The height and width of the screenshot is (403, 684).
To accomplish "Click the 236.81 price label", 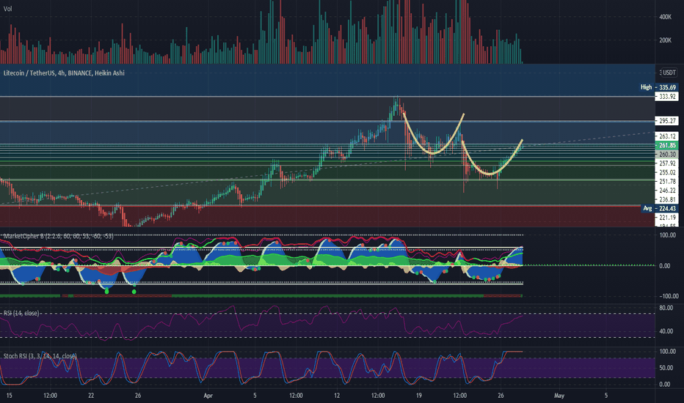I will click(667, 199).
